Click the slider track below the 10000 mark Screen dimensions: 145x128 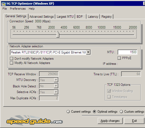coord(102,35)
